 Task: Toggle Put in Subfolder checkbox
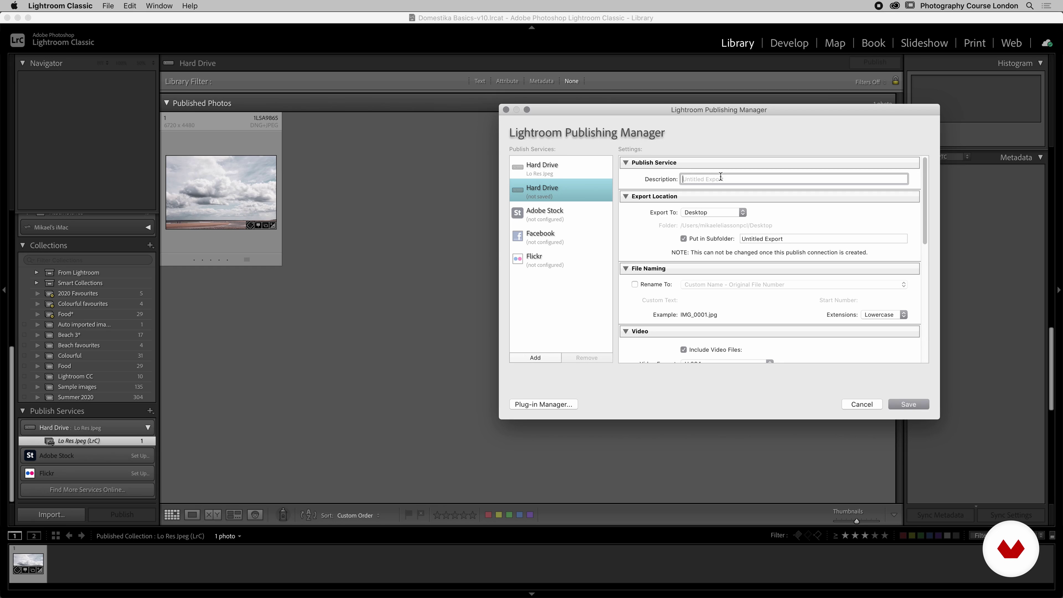tap(683, 239)
